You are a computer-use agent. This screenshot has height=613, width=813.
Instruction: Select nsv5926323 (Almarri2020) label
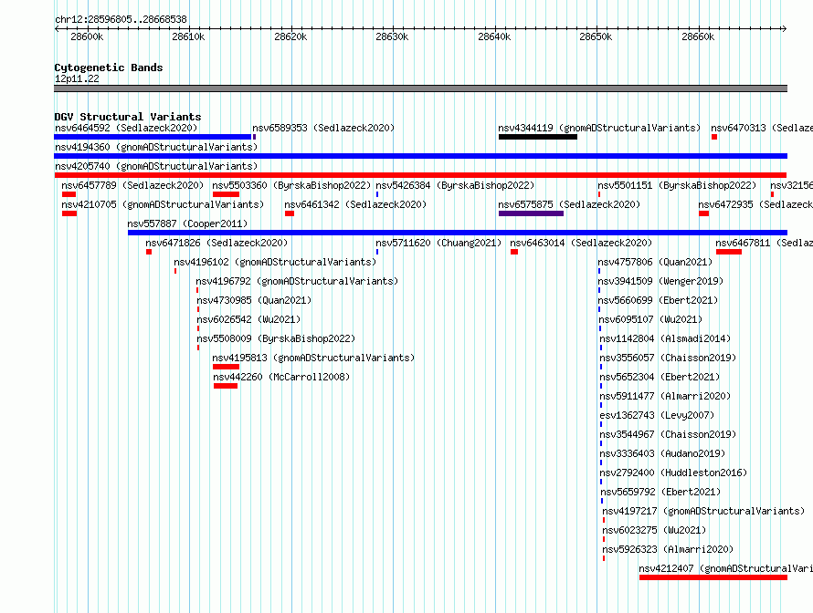tap(668, 549)
